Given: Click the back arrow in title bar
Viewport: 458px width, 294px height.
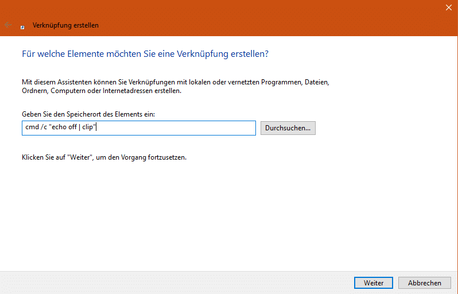Looking at the screenshot, I should click(7, 25).
